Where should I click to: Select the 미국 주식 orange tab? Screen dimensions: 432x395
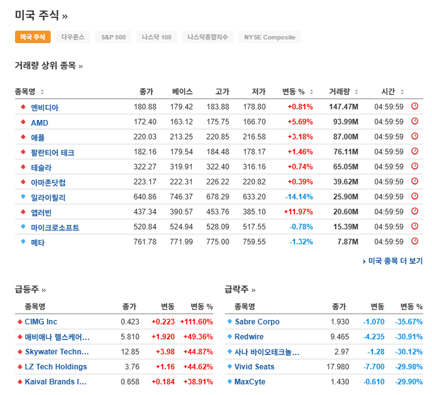(x=33, y=37)
